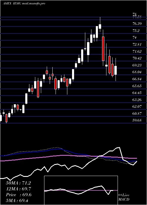Select the 71.62 axis value
Viewport: 147px width, 205px height.
coord(137,51)
